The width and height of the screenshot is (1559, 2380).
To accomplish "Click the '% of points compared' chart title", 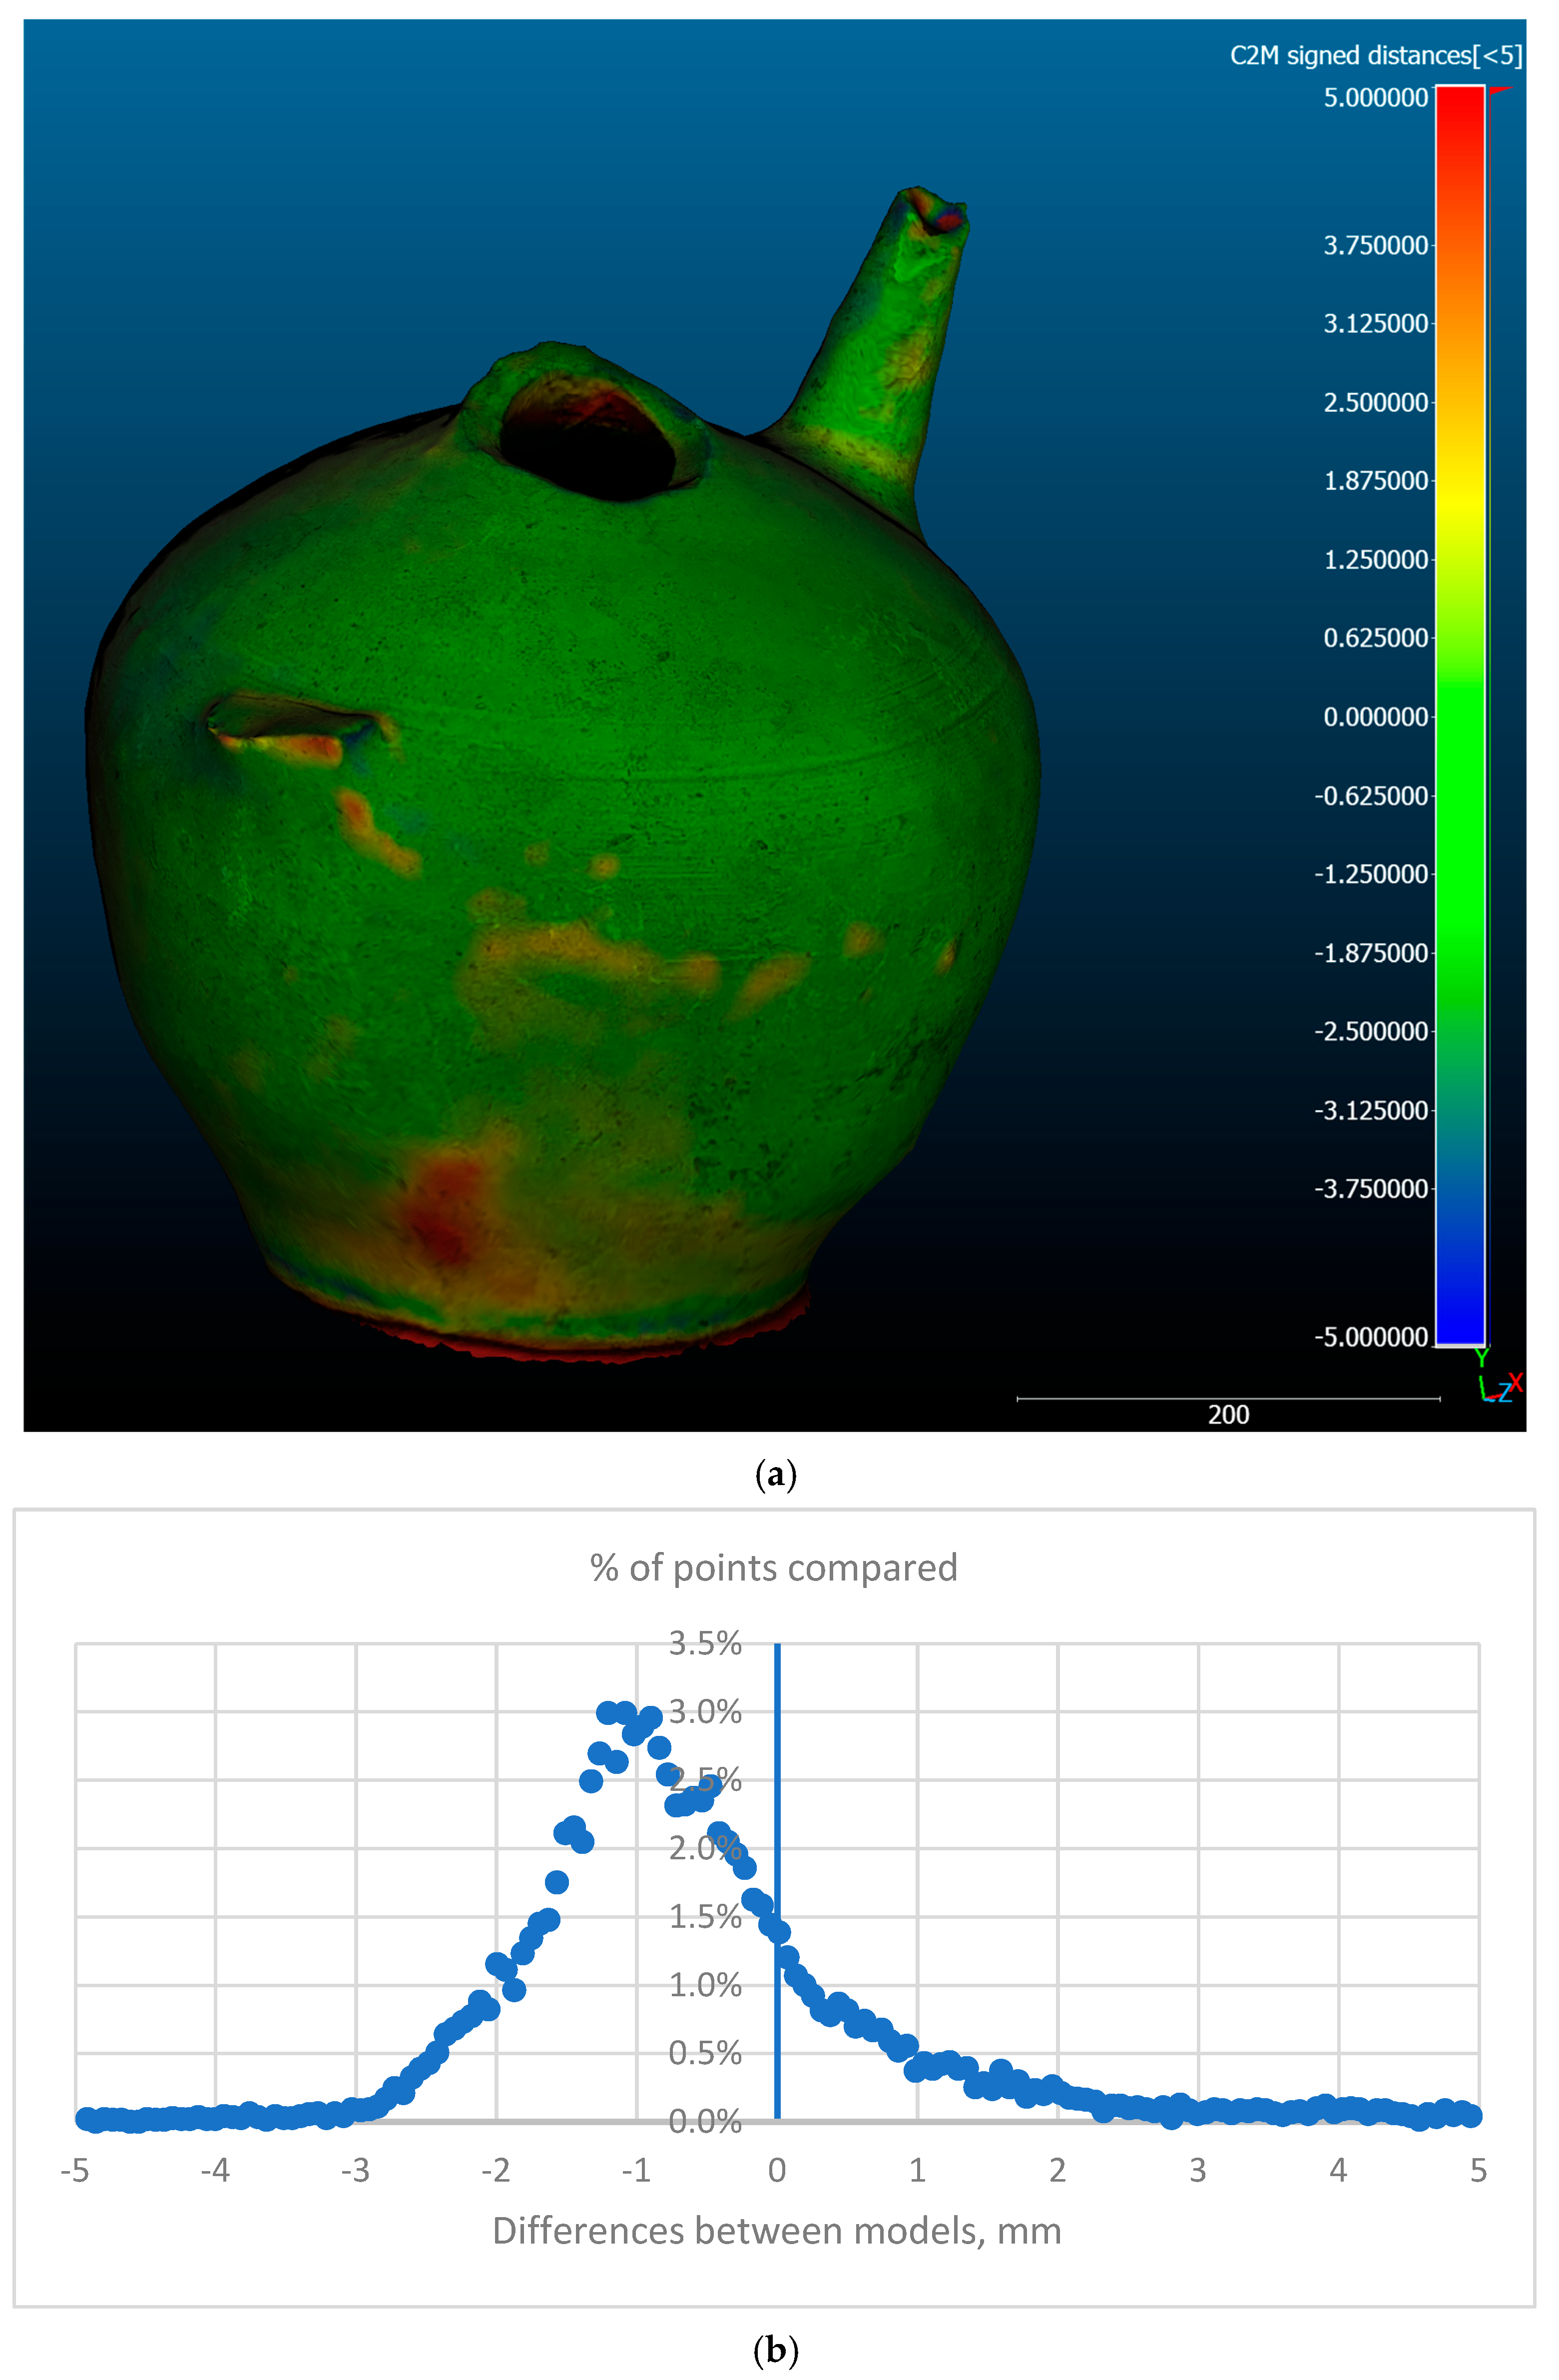I will [773, 1568].
